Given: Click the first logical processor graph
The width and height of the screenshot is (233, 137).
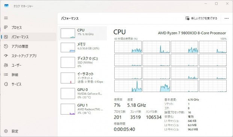Looking at the screenshot, I should (128, 47).
